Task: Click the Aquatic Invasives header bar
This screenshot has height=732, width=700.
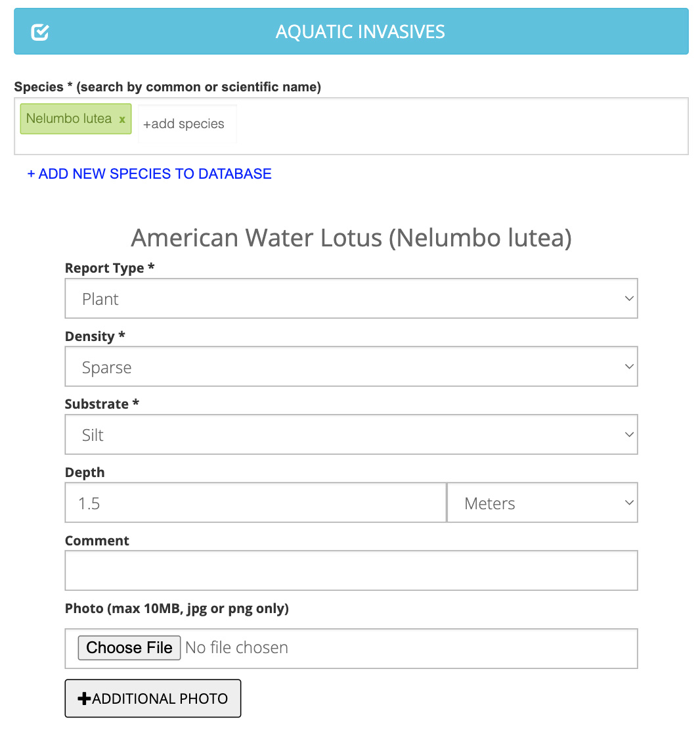Action: coord(360,32)
